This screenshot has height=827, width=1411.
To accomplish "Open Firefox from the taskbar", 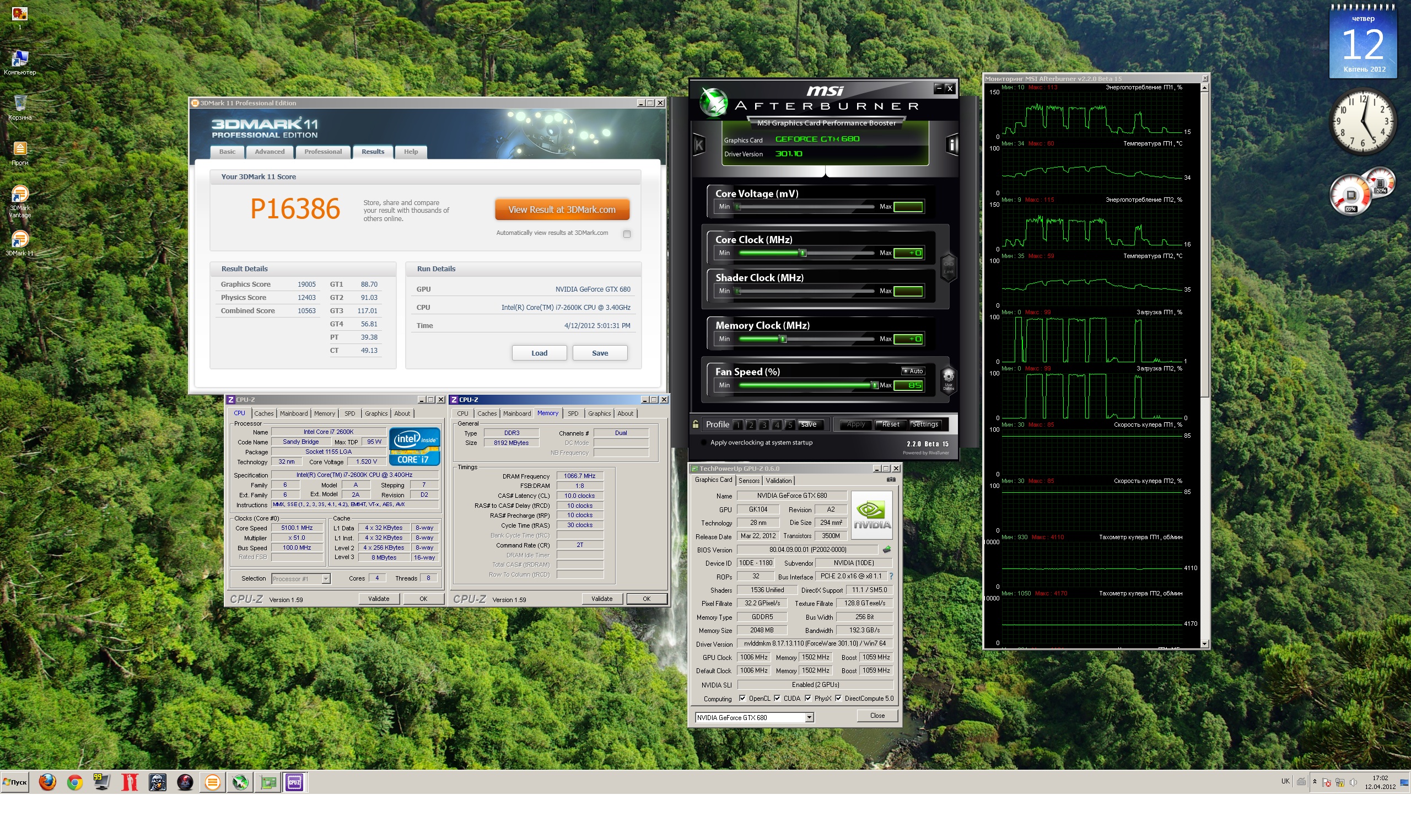I will [47, 782].
